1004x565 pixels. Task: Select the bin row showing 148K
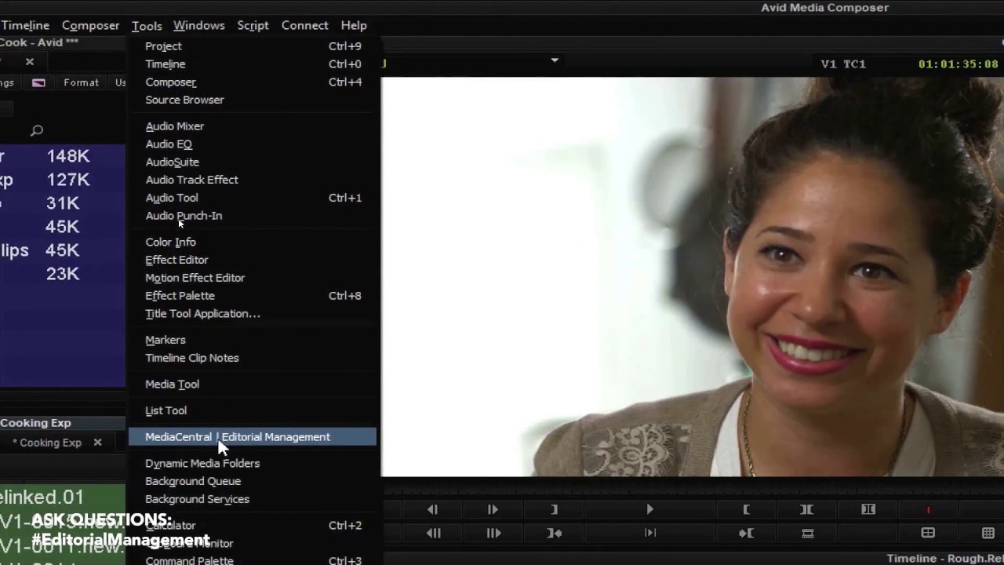[63, 156]
